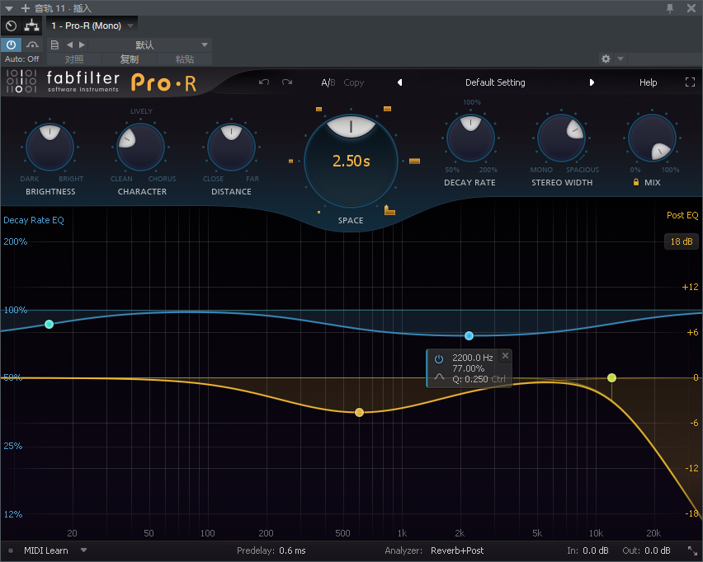Click the large Space knob showing 2.50s

click(x=351, y=161)
